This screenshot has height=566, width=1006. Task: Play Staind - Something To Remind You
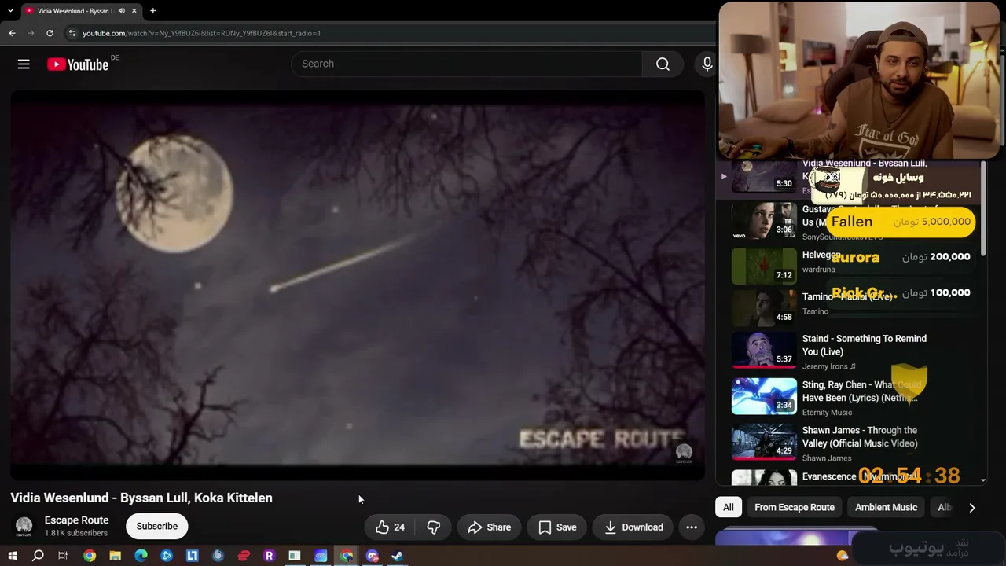coord(849,351)
